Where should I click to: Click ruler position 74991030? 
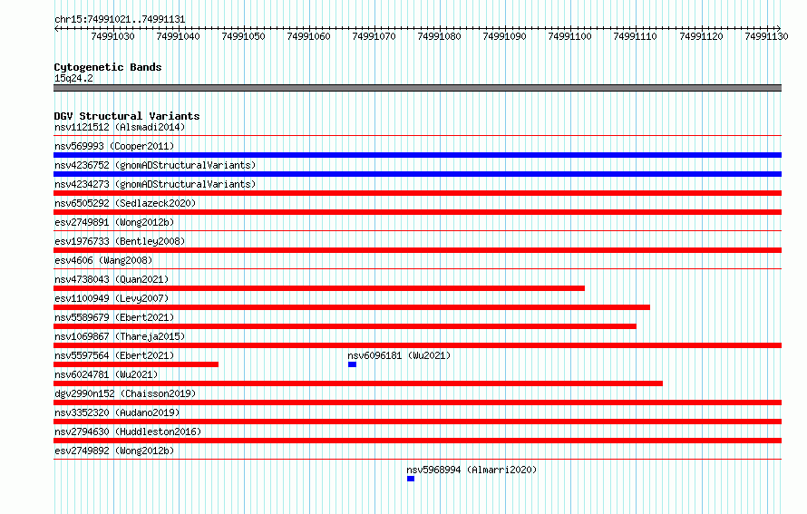coord(112,36)
